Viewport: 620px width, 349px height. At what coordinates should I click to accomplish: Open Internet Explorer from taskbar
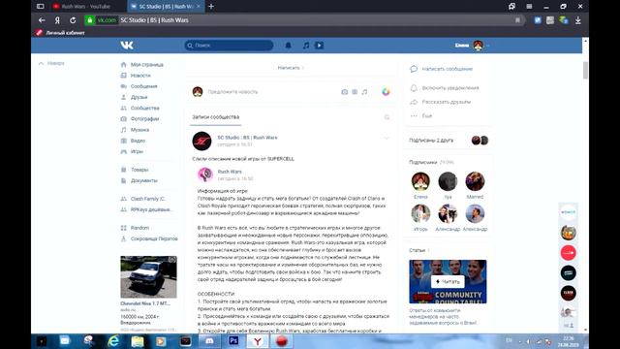[x=113, y=341]
